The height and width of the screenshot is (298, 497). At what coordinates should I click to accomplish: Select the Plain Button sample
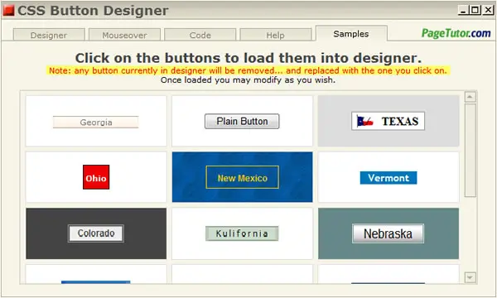[x=242, y=122]
